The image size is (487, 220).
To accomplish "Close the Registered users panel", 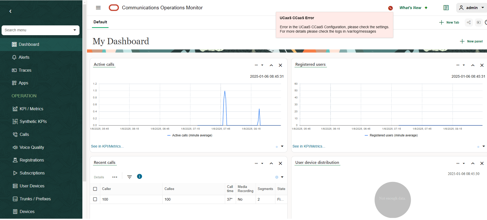I will point(482,65).
